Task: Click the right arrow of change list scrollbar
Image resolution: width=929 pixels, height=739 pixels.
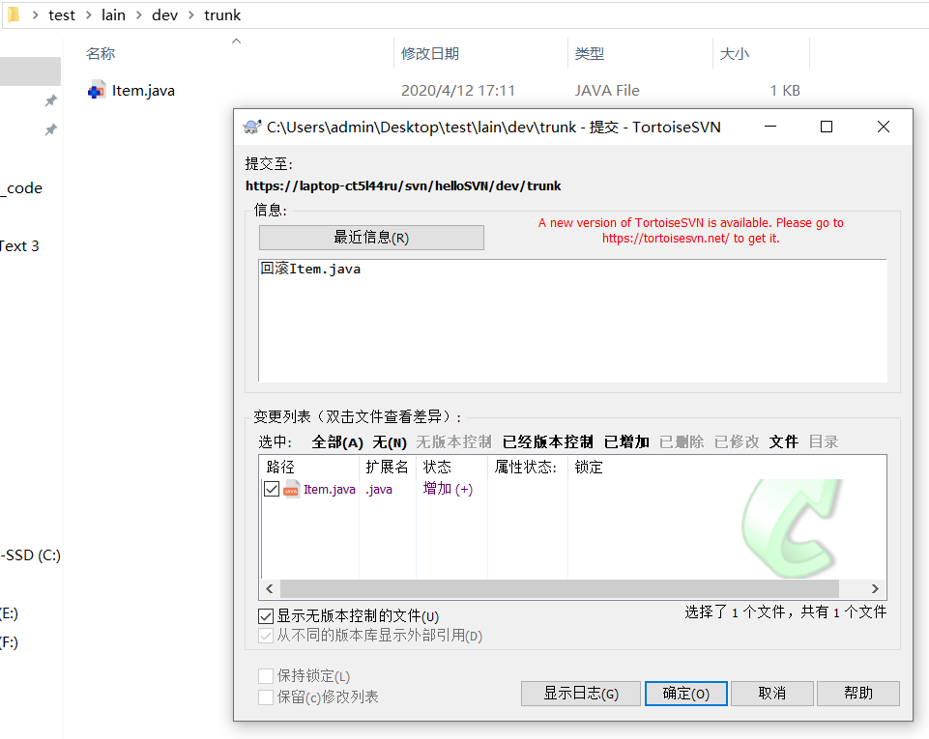Action: 875,588
